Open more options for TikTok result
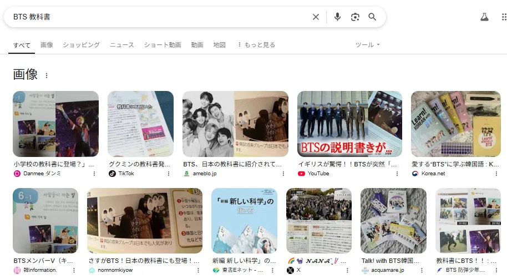Viewport: 507px width, 279px height. pos(169,174)
